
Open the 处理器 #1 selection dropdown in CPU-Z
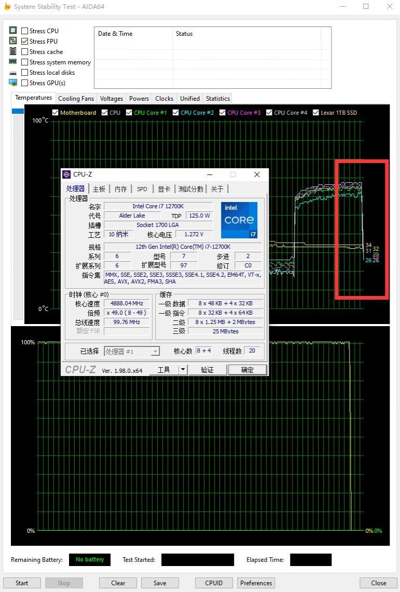[x=155, y=352]
